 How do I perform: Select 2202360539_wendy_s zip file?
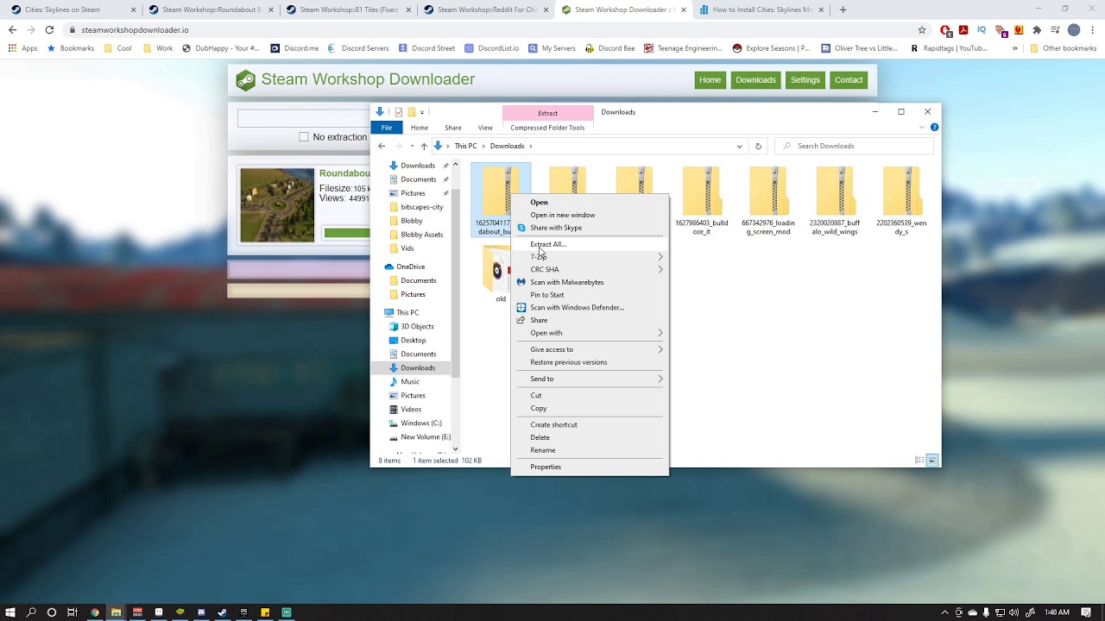click(901, 201)
